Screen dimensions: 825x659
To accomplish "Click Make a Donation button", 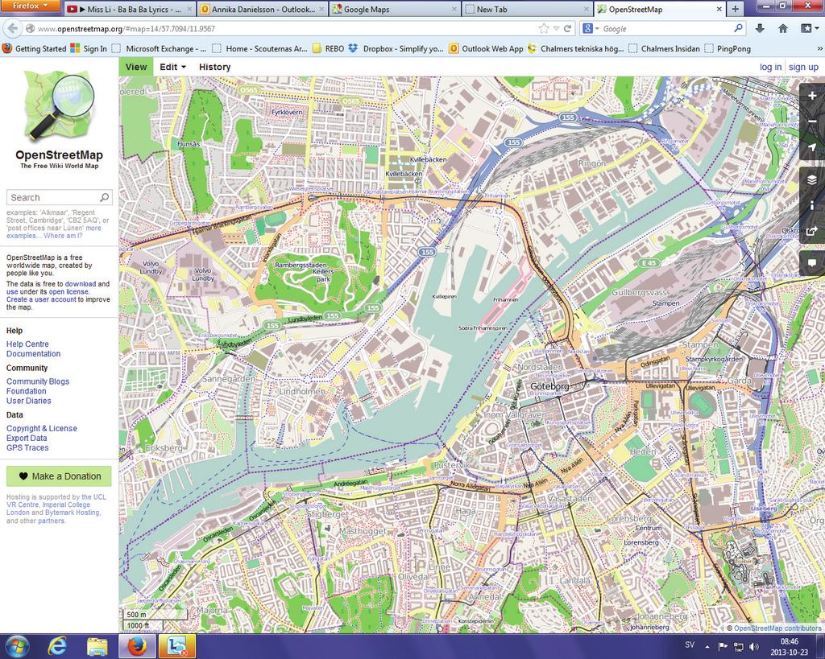I will [x=59, y=476].
